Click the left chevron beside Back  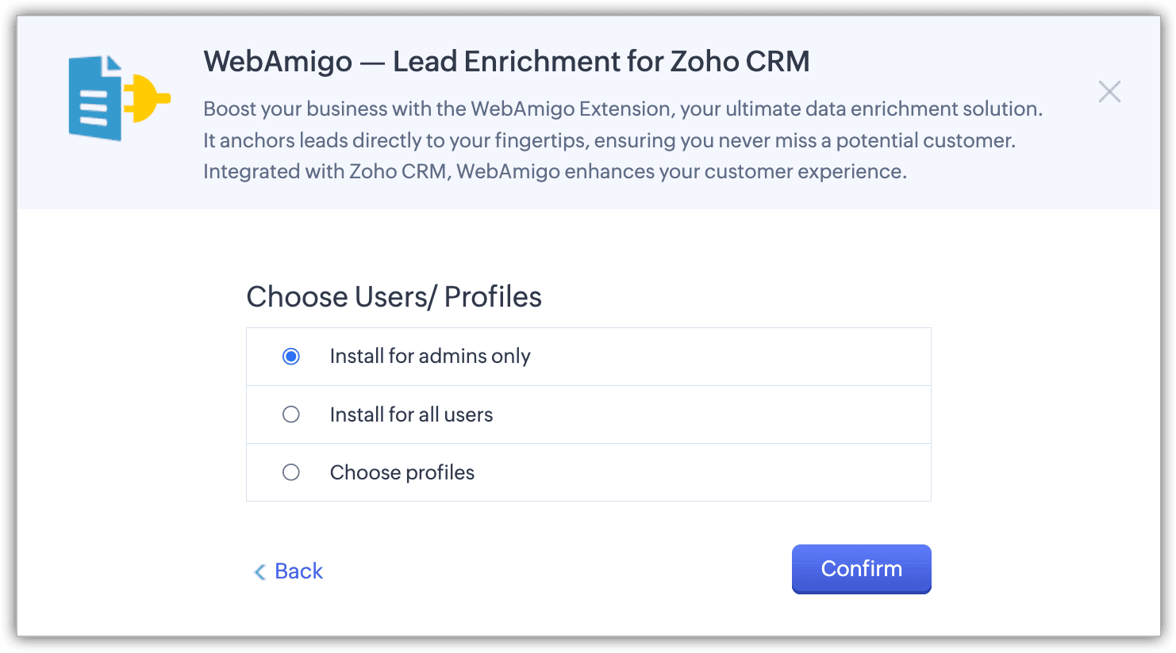(259, 572)
